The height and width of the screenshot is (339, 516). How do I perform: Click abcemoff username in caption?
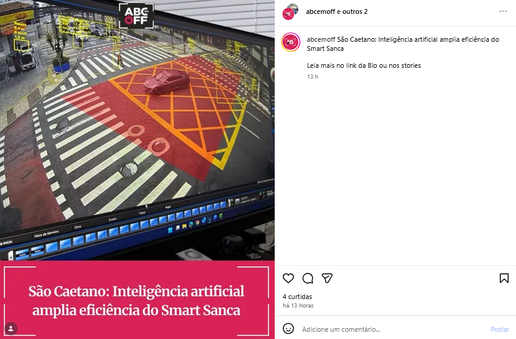click(321, 39)
